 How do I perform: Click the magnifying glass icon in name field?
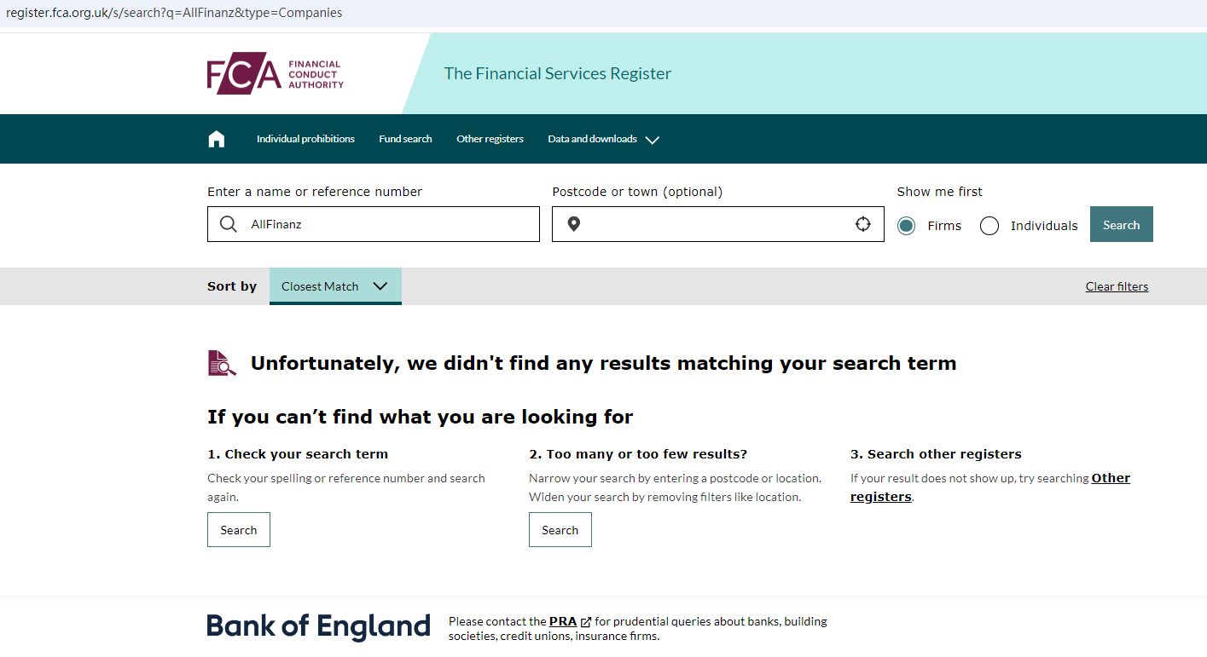(229, 224)
